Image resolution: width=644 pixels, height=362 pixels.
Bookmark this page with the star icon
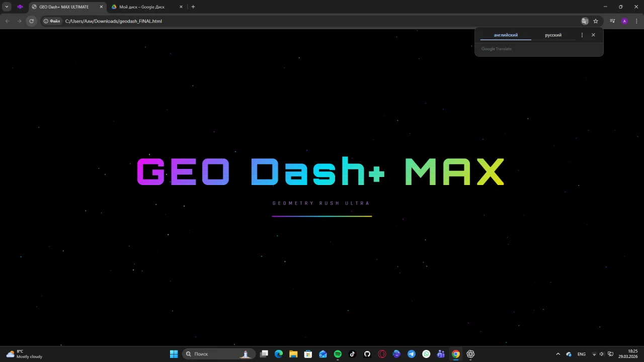point(596,21)
